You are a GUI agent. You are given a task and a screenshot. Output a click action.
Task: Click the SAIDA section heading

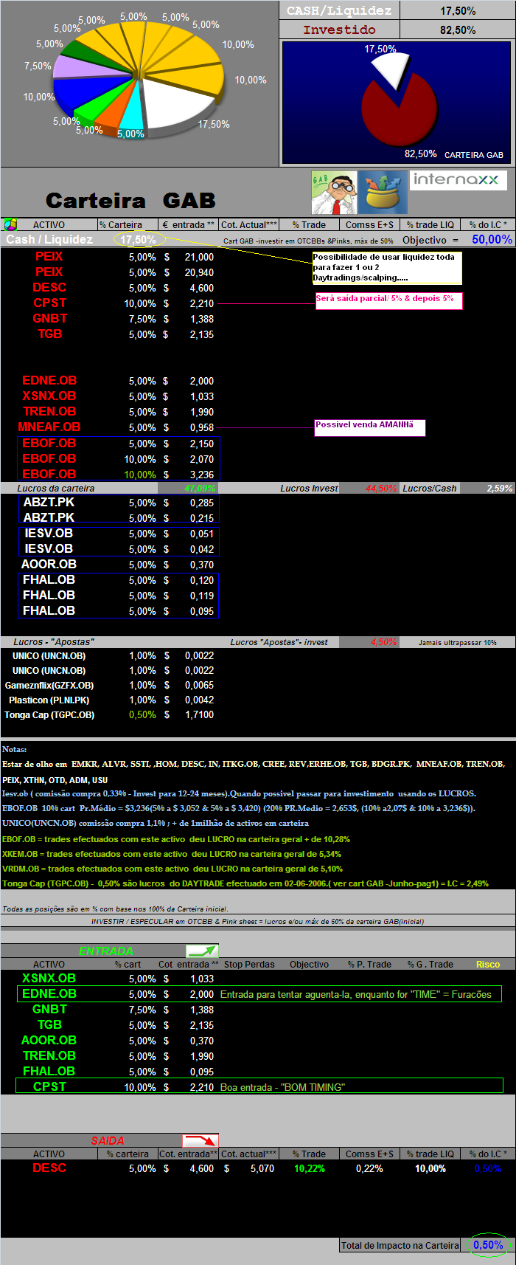pos(108,1140)
